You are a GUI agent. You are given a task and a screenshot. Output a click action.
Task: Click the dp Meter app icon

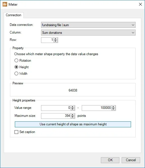coord(5,4)
